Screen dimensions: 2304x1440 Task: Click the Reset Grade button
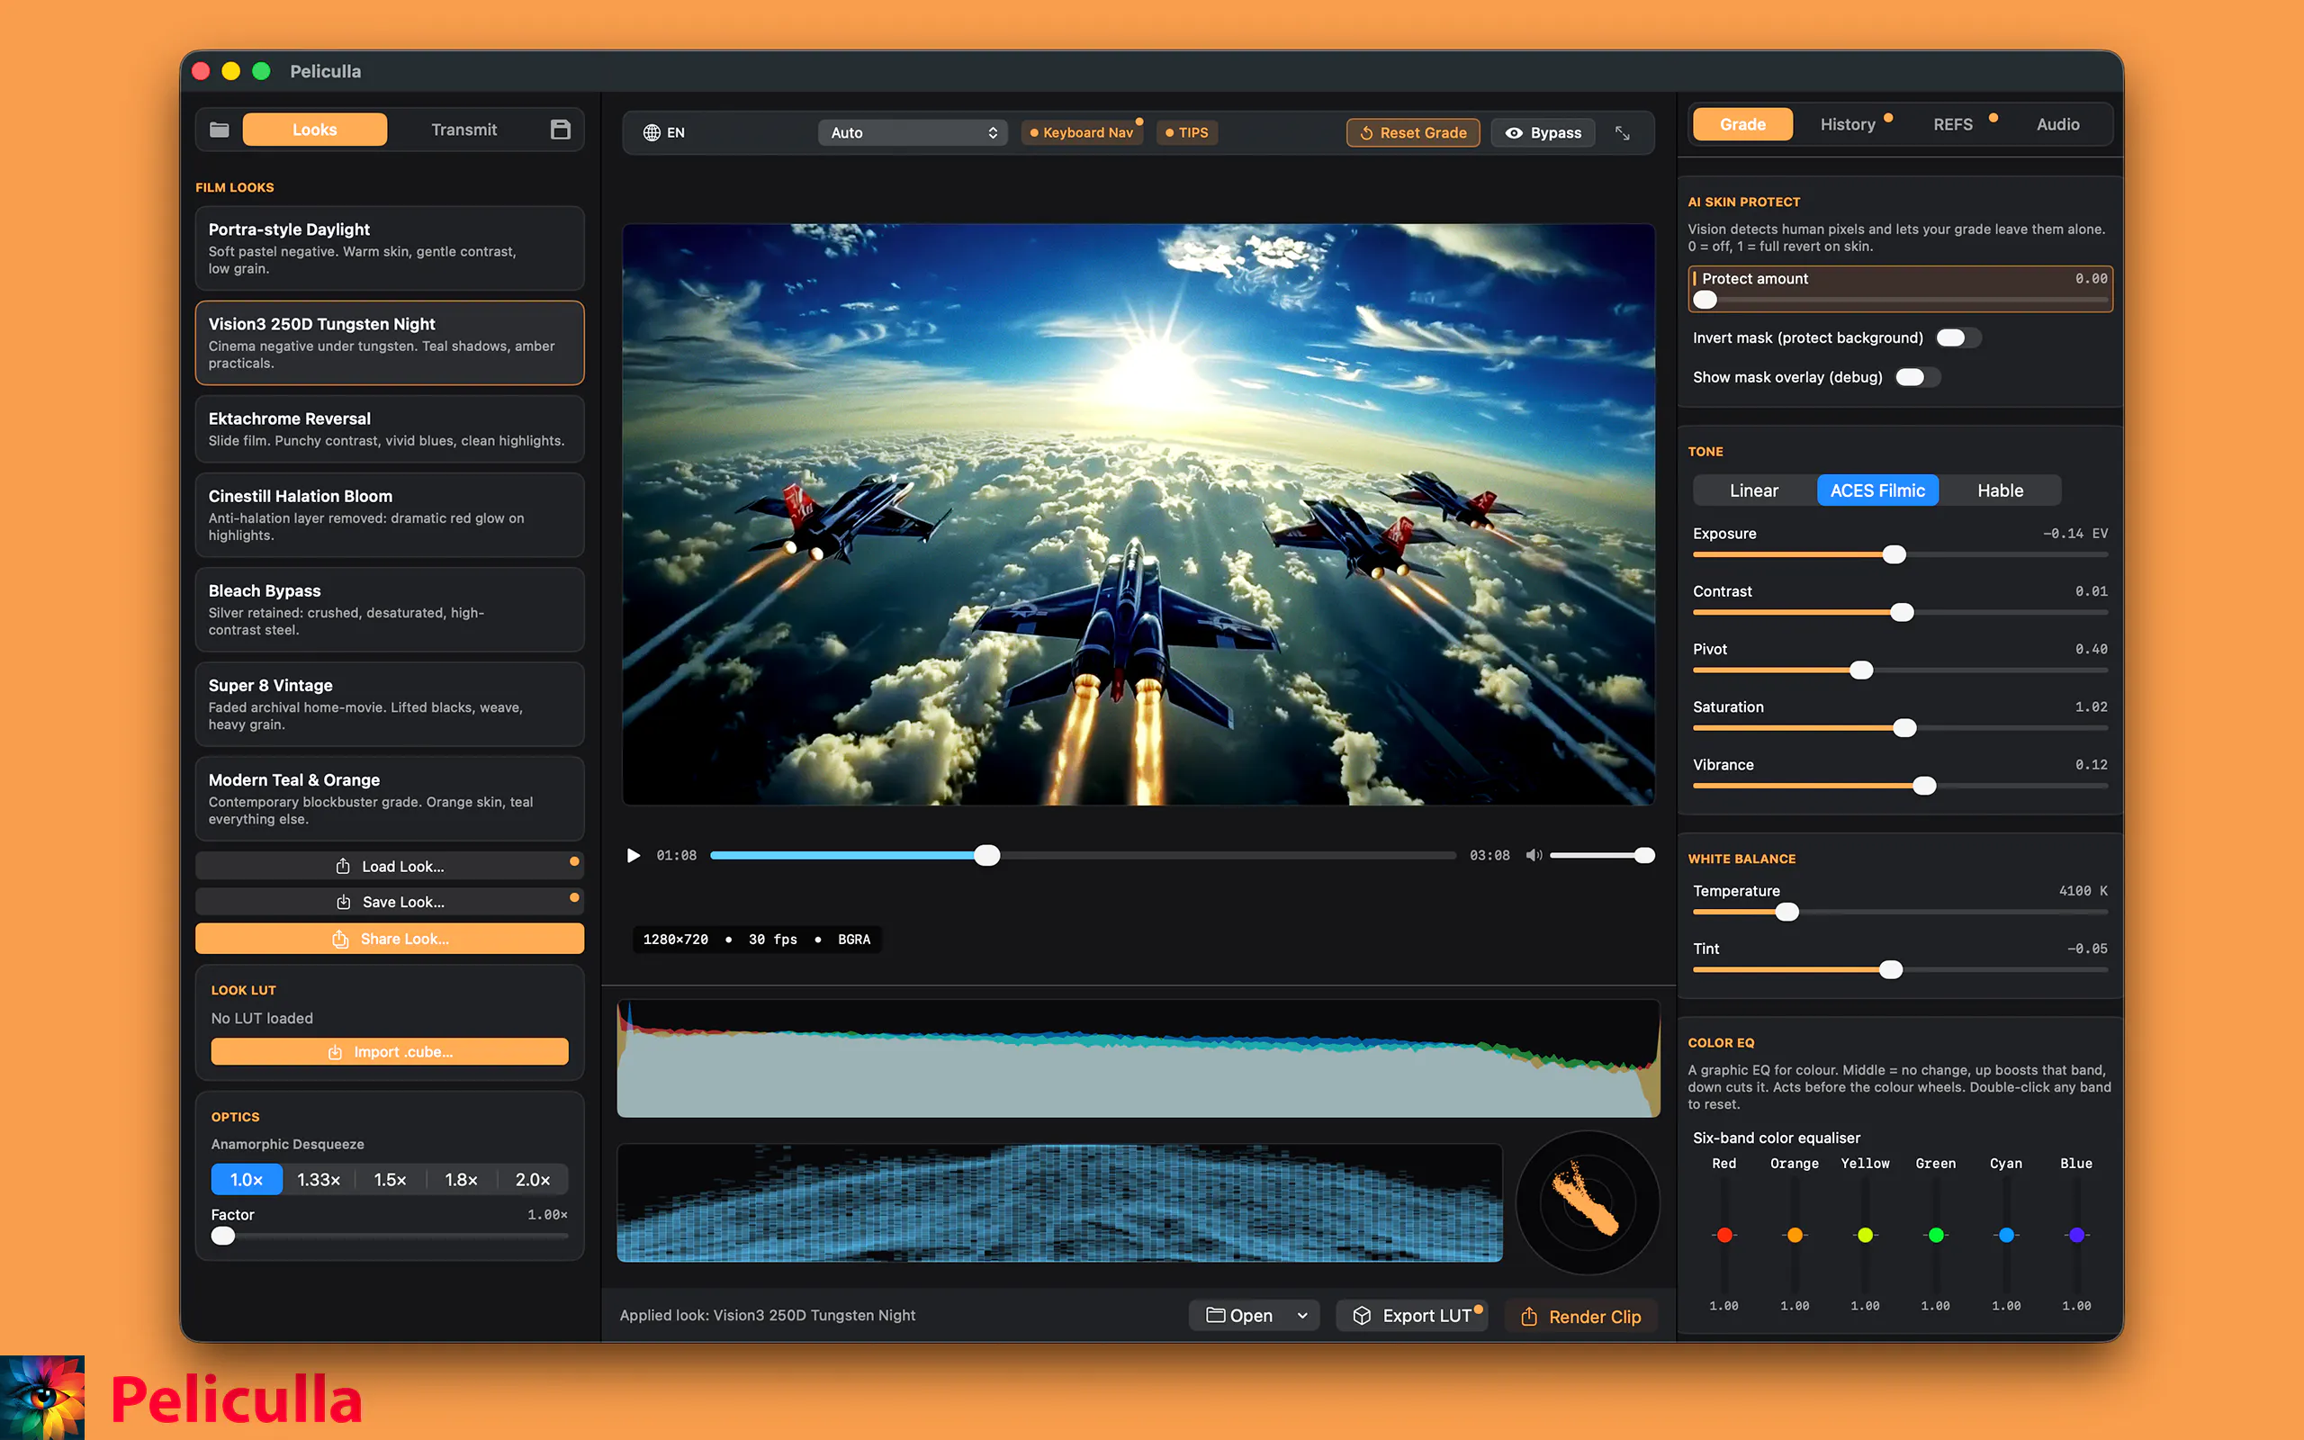pos(1413,132)
